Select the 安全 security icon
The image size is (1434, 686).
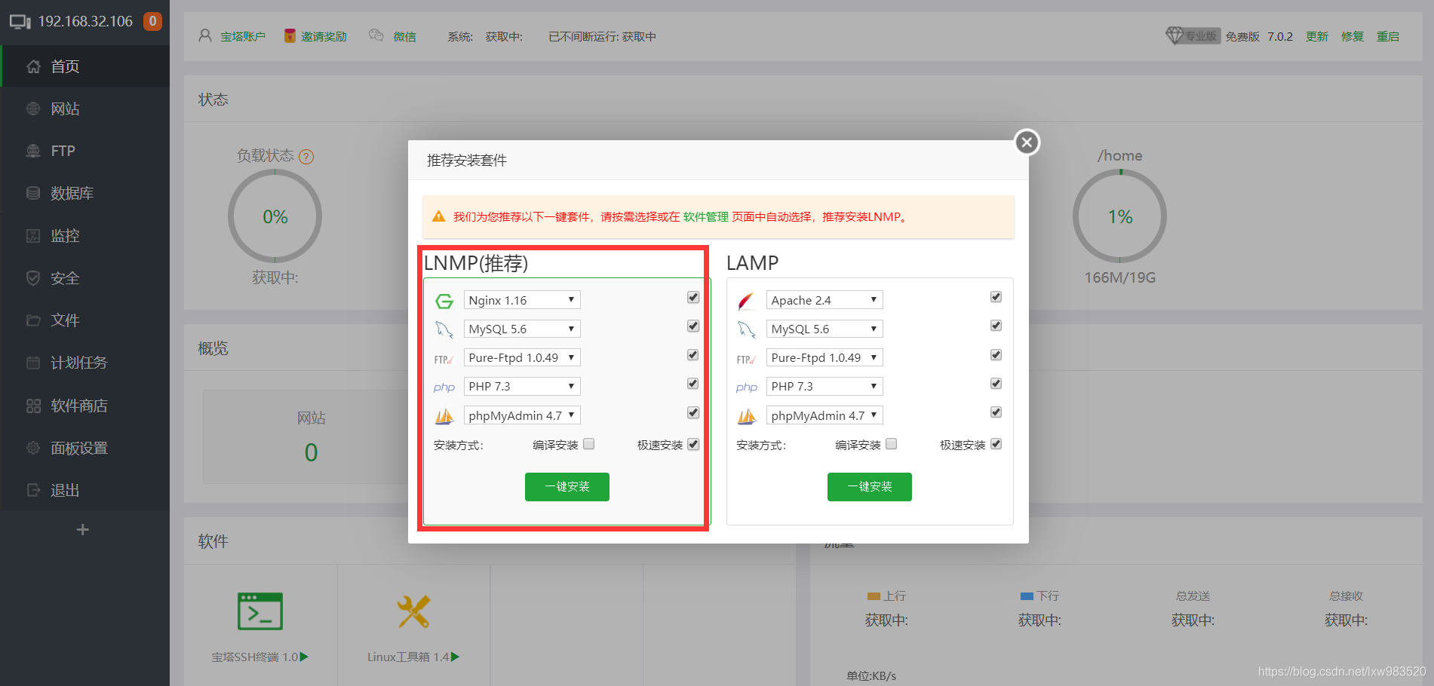66,277
